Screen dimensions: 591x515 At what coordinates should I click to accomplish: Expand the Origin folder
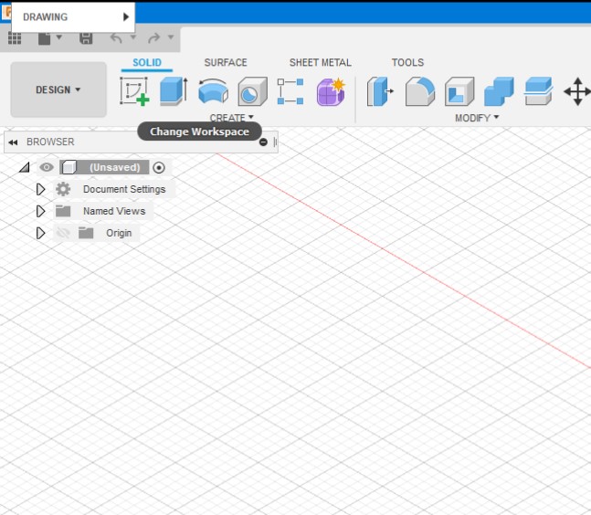click(41, 233)
